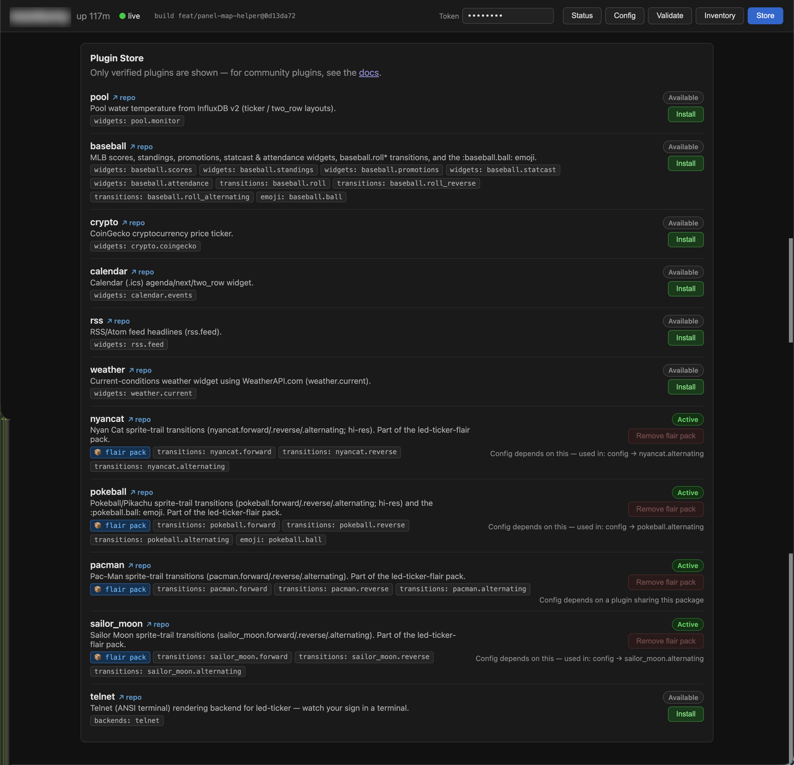Image resolution: width=794 pixels, height=765 pixels.
Task: Install the baseball plugin
Action: coord(686,163)
